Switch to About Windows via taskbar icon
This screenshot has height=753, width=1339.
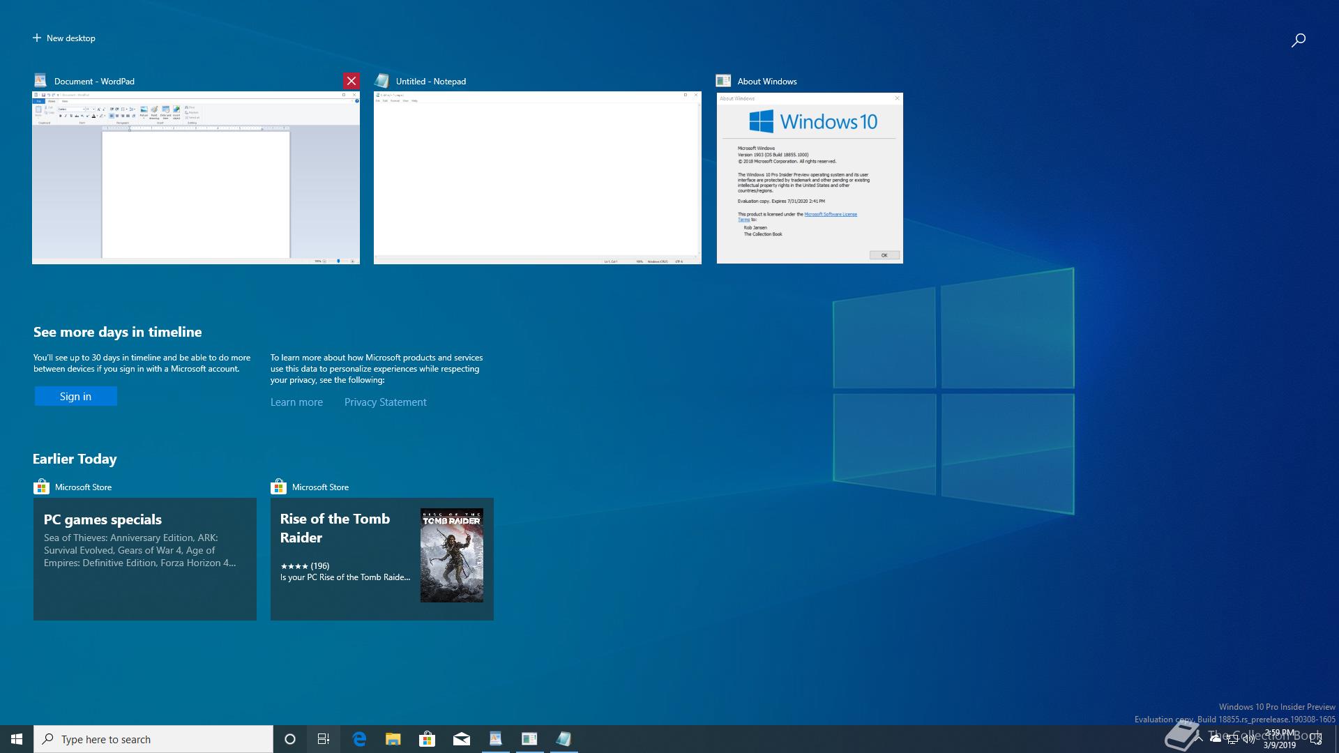pyautogui.click(x=530, y=739)
